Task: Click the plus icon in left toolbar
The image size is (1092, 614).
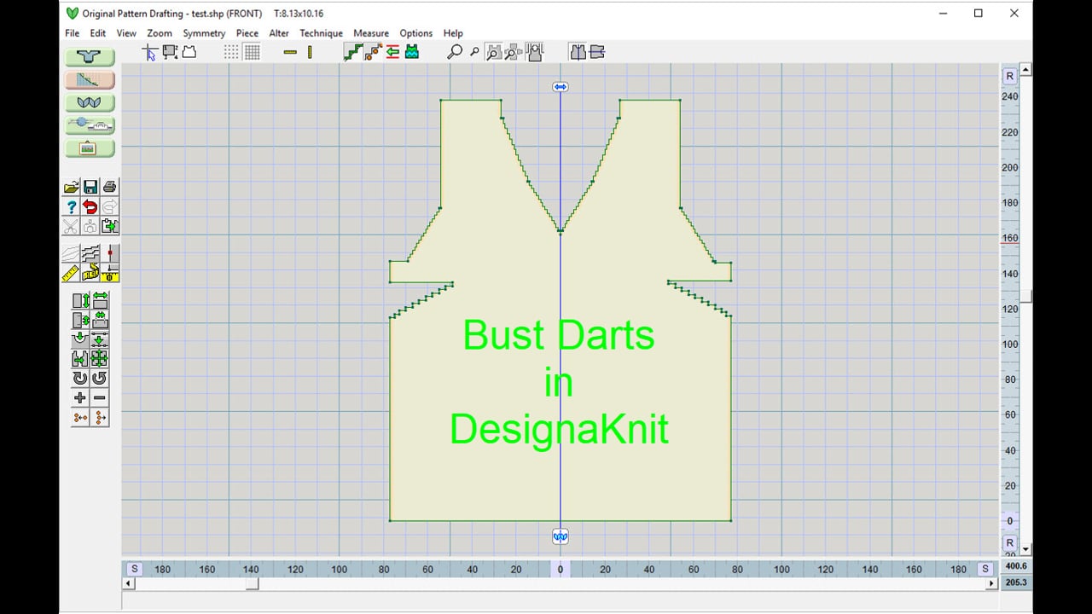Action: [x=80, y=397]
